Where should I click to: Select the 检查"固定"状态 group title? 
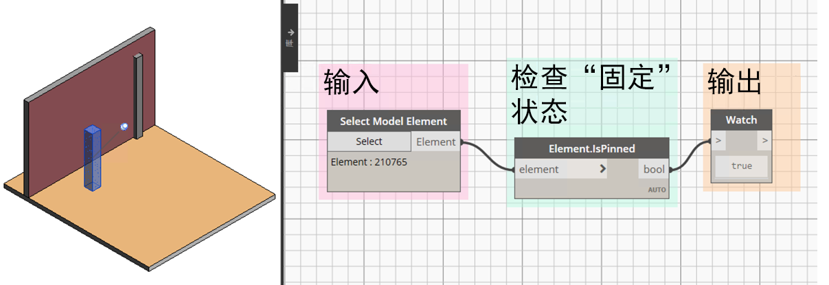pos(591,95)
